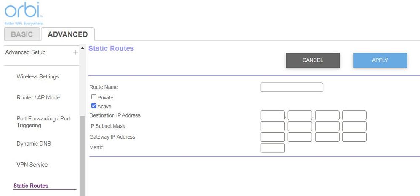Click fourth octet of Gateway IP Address
This screenshot has height=196, width=420.
pos(354,137)
